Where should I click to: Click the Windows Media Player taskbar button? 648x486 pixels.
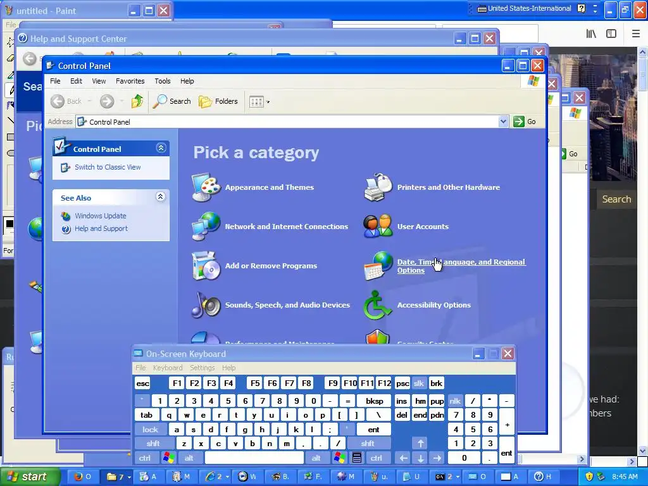coord(248,477)
